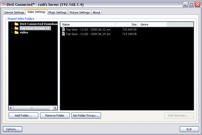Click the DivX Connected logo in title bar
Viewport: 202px width, 135px height.
click(4, 4)
